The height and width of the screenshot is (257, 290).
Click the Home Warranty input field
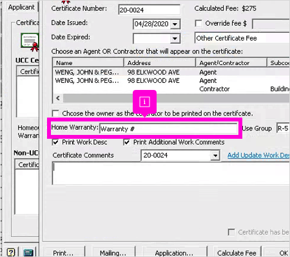169,128
